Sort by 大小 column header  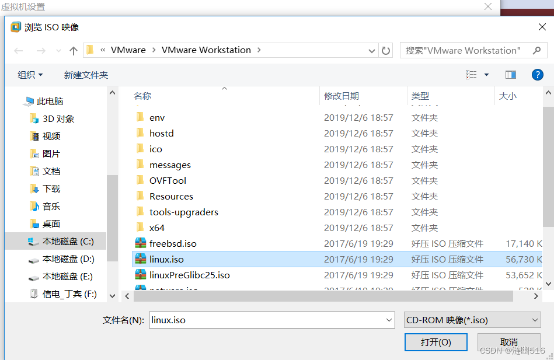click(x=508, y=96)
